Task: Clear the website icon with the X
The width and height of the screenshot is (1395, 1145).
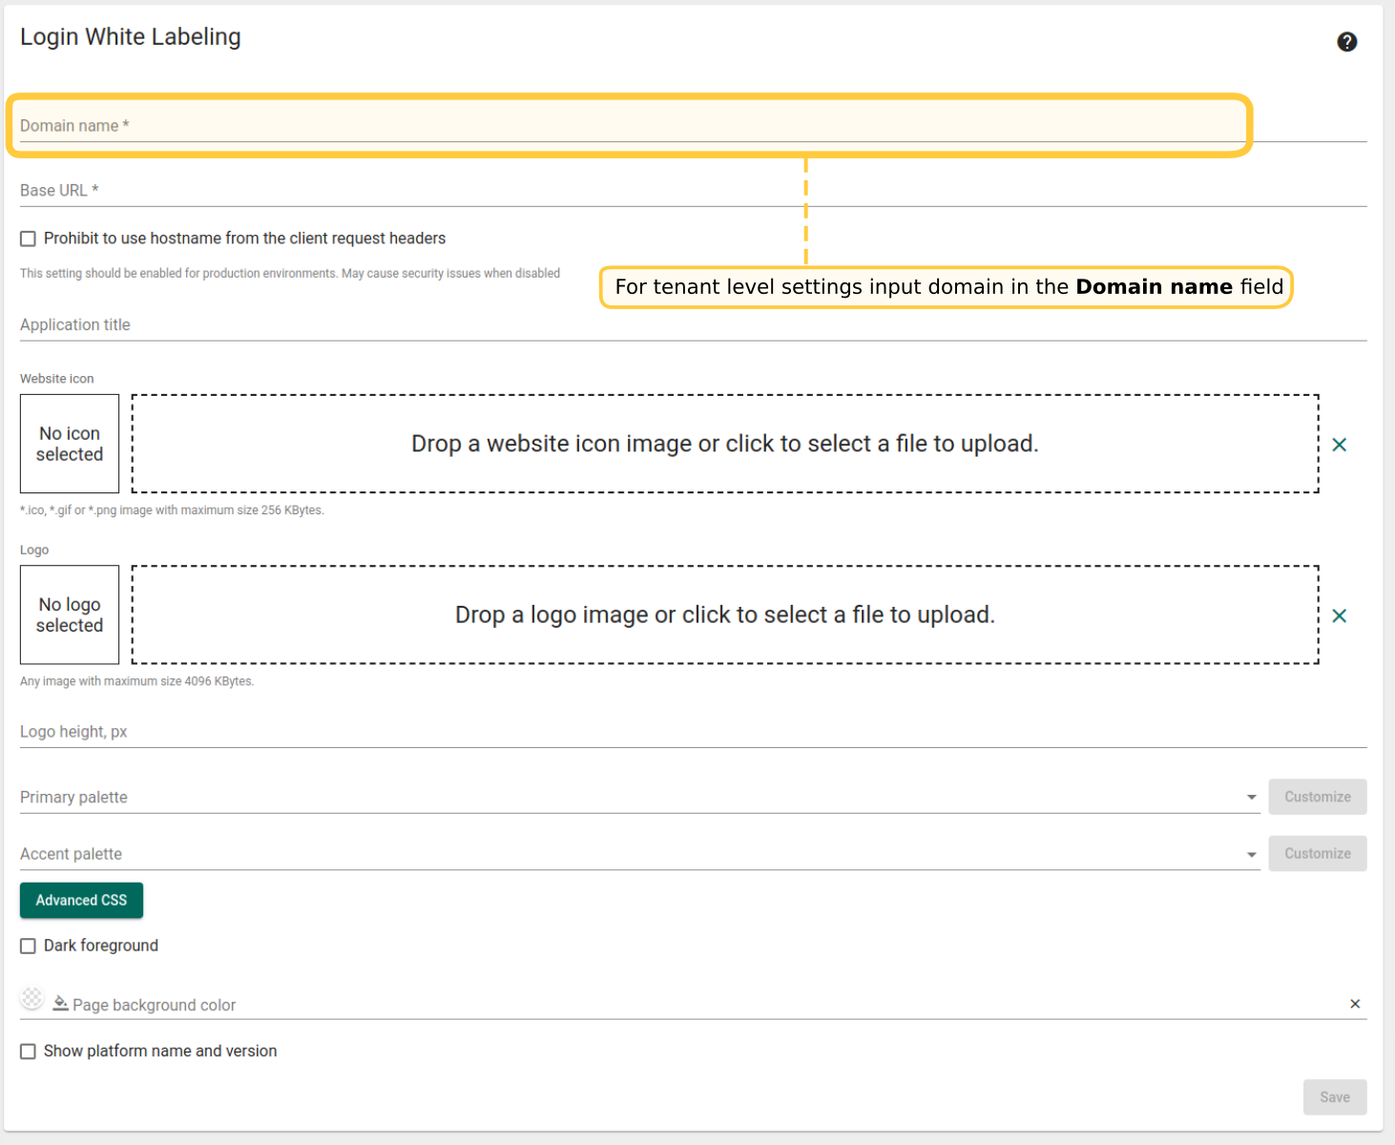Action: pos(1339,445)
